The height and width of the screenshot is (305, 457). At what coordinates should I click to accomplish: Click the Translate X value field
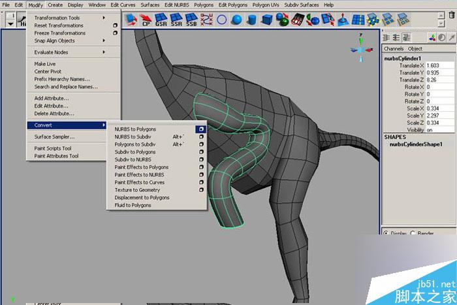pyautogui.click(x=439, y=65)
